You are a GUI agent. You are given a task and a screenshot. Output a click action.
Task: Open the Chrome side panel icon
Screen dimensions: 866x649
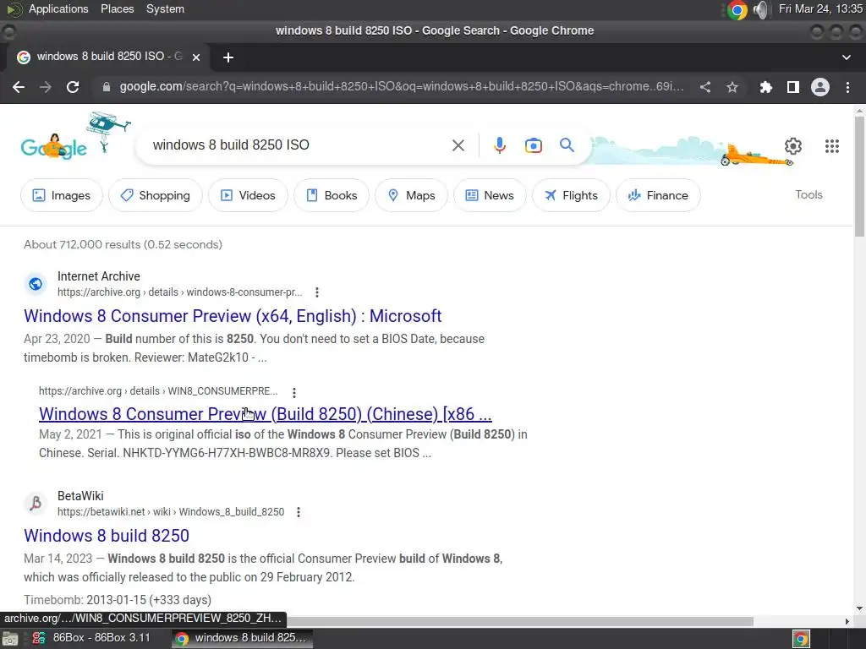793,87
